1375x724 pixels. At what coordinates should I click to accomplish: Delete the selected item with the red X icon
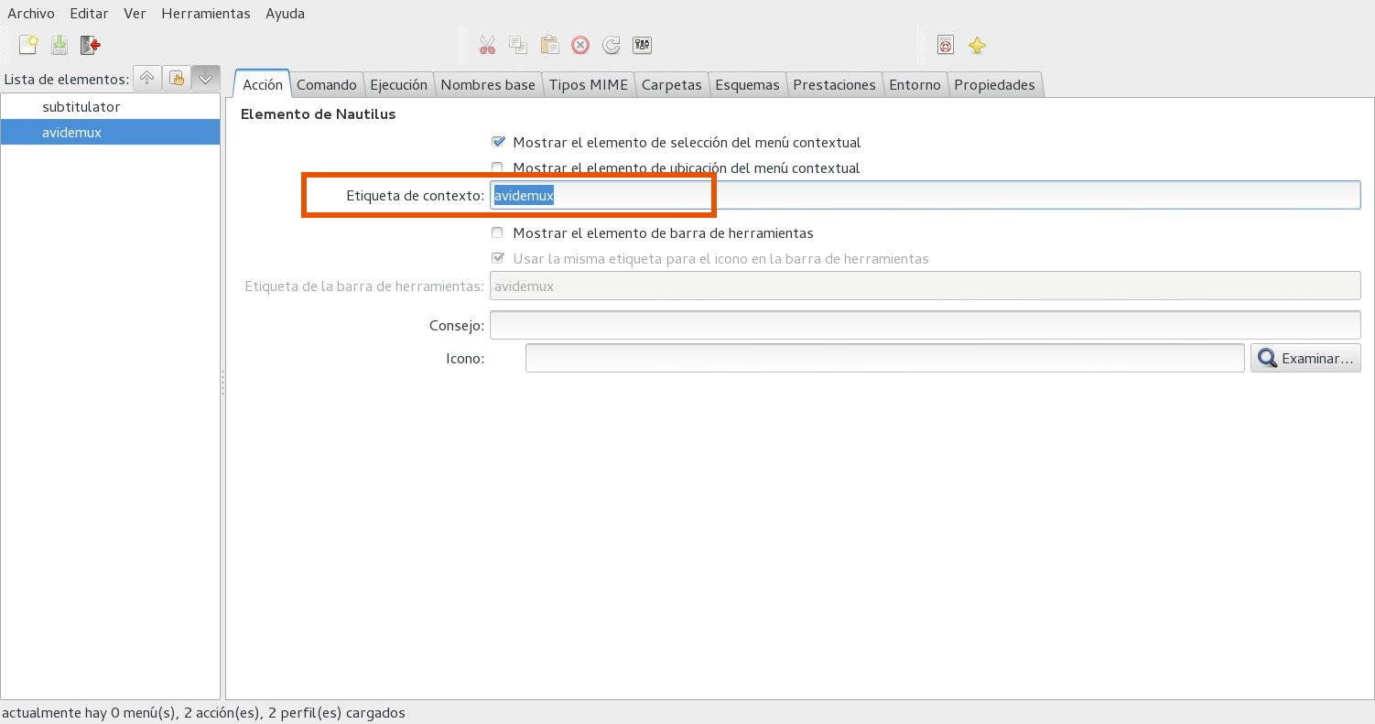click(580, 45)
